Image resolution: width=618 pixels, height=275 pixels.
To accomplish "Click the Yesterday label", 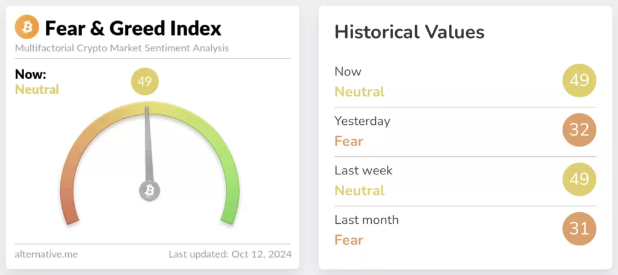I will [x=362, y=121].
